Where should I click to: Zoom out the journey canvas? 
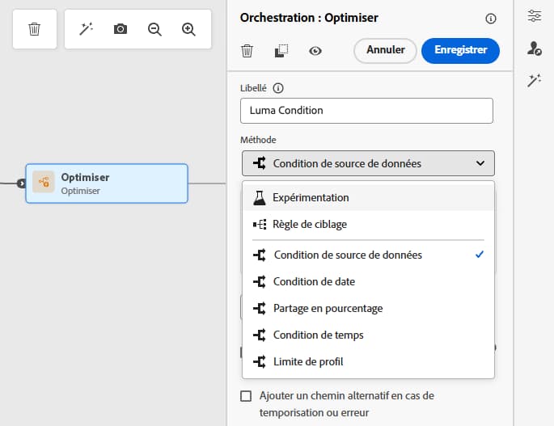tap(154, 29)
